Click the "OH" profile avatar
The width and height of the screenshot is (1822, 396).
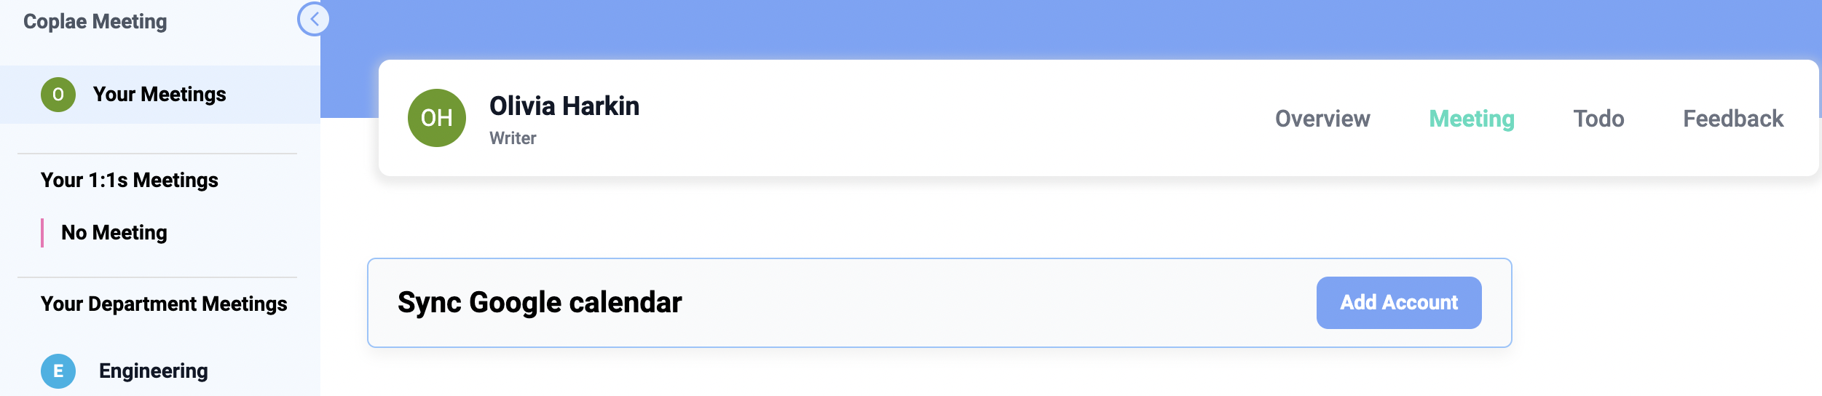[437, 118]
